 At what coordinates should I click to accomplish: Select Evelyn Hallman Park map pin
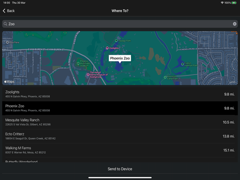[183, 64]
